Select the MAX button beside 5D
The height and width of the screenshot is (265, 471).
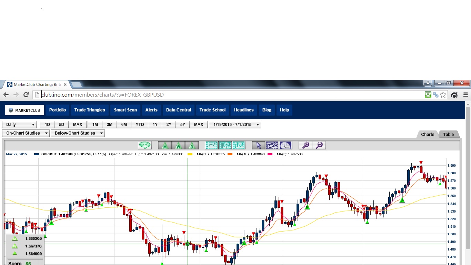[x=78, y=125]
